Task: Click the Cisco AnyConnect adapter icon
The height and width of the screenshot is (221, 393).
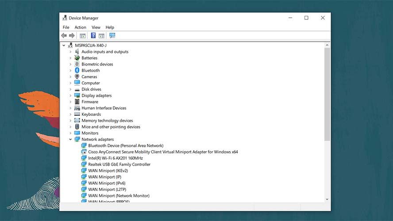Action: (84, 152)
